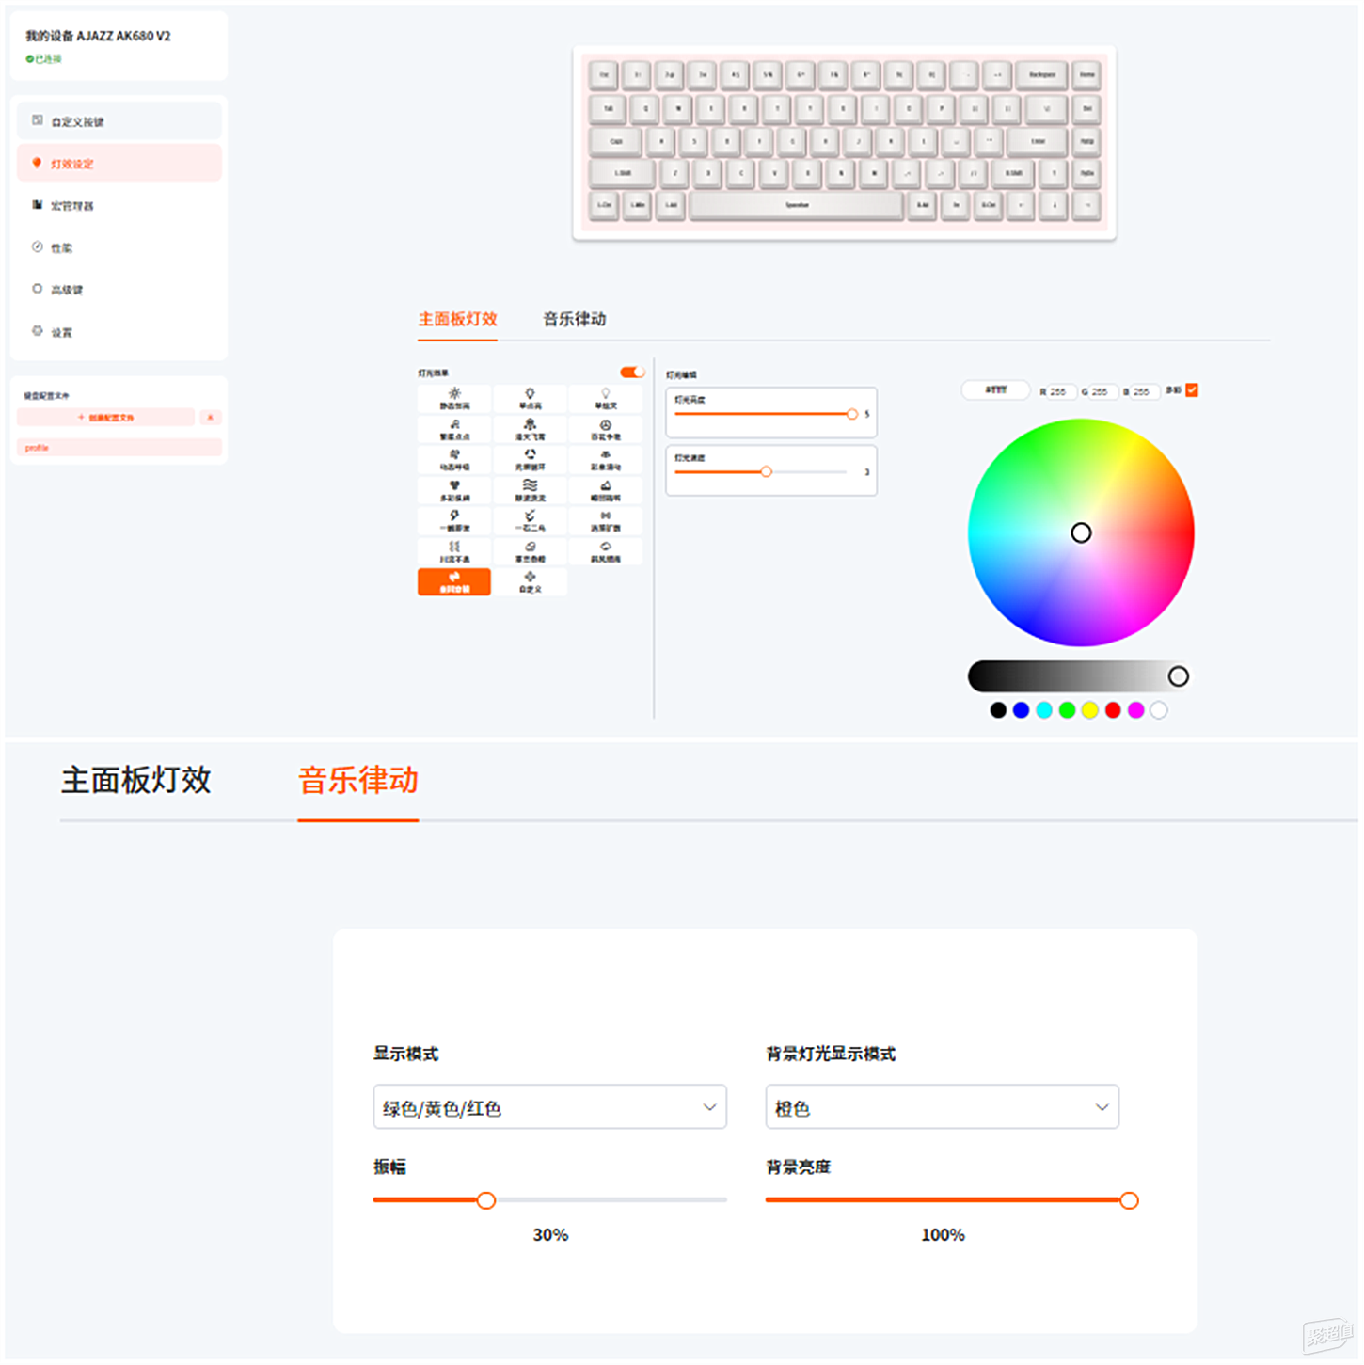
Task: Open the 显示模式 display mode dropdown
Action: (x=549, y=1107)
